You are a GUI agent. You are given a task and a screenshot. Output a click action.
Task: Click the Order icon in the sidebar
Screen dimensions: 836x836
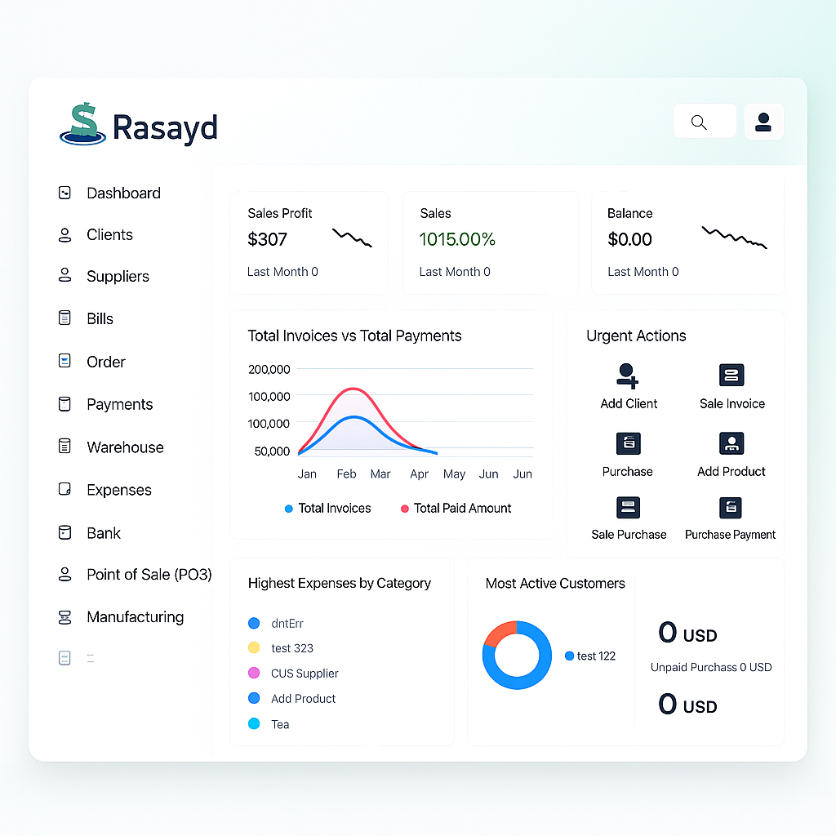coord(64,361)
